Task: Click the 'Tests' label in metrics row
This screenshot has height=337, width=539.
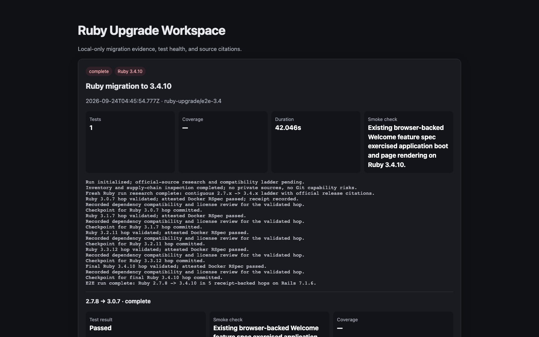Action: click(95, 119)
